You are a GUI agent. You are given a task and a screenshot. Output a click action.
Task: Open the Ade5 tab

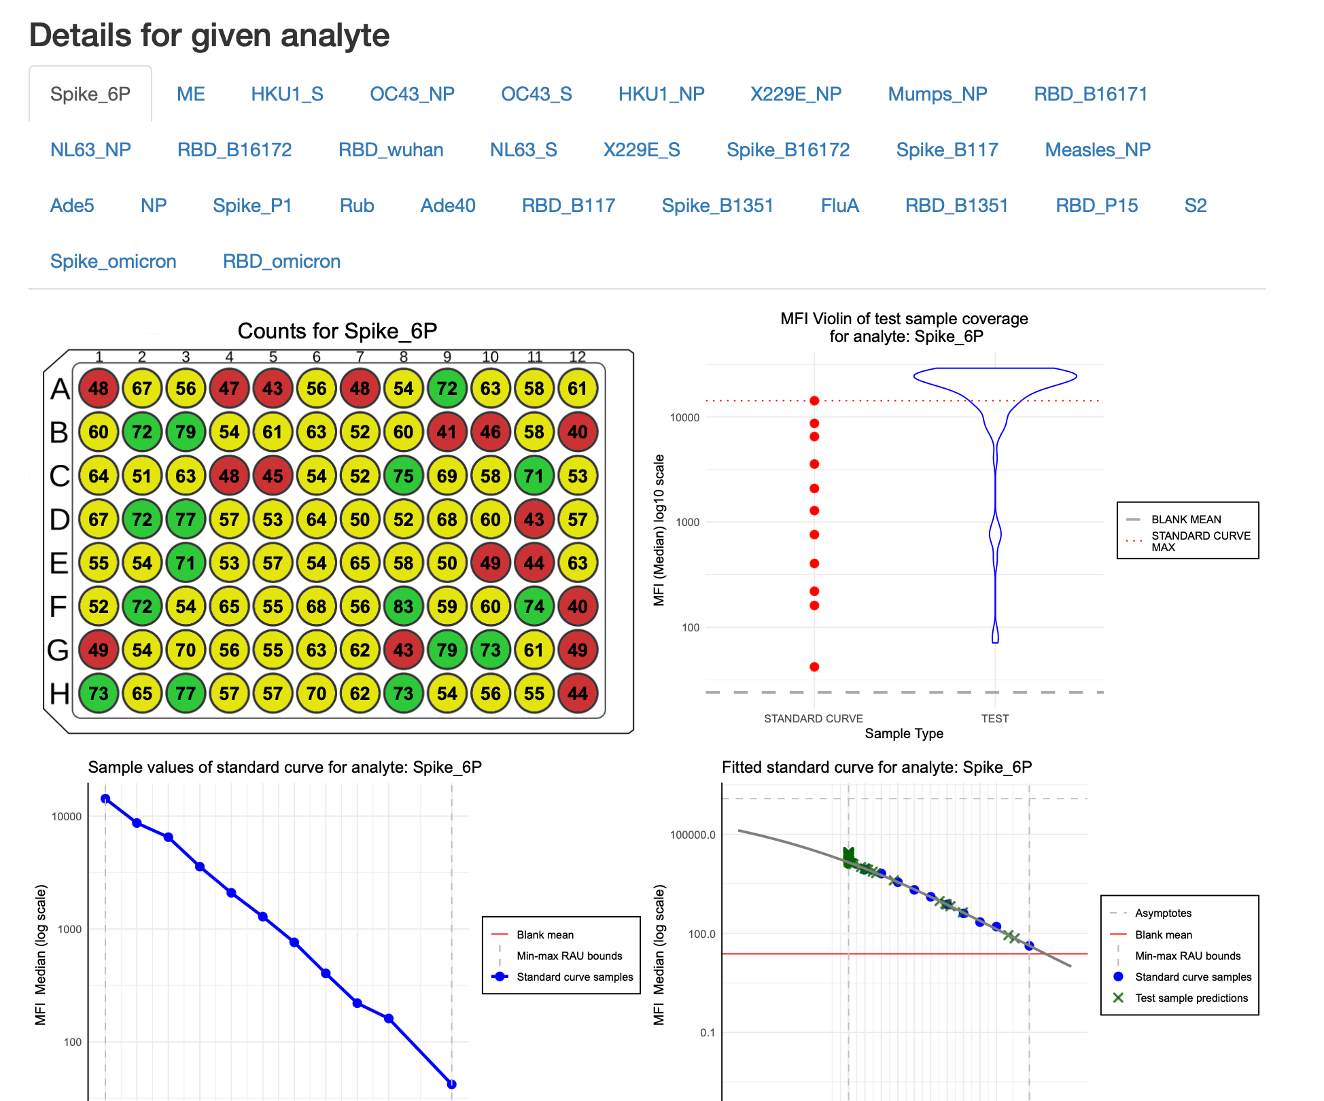pos(72,205)
